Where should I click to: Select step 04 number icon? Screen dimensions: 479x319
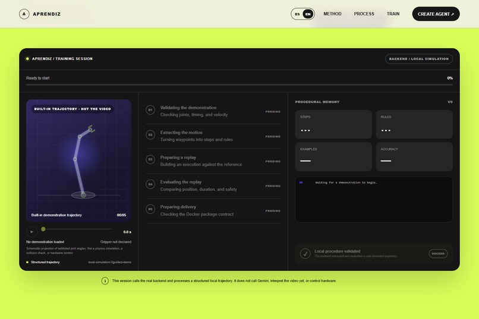point(150,184)
